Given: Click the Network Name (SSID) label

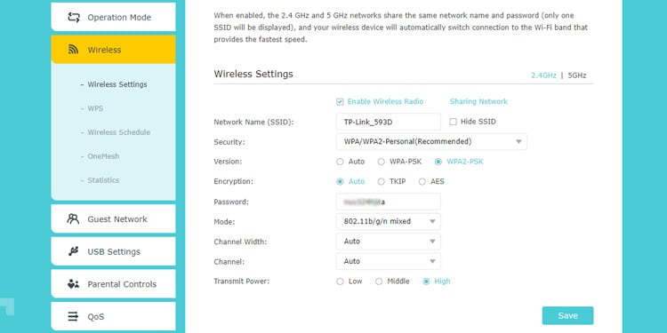Looking at the screenshot, I should point(253,123).
